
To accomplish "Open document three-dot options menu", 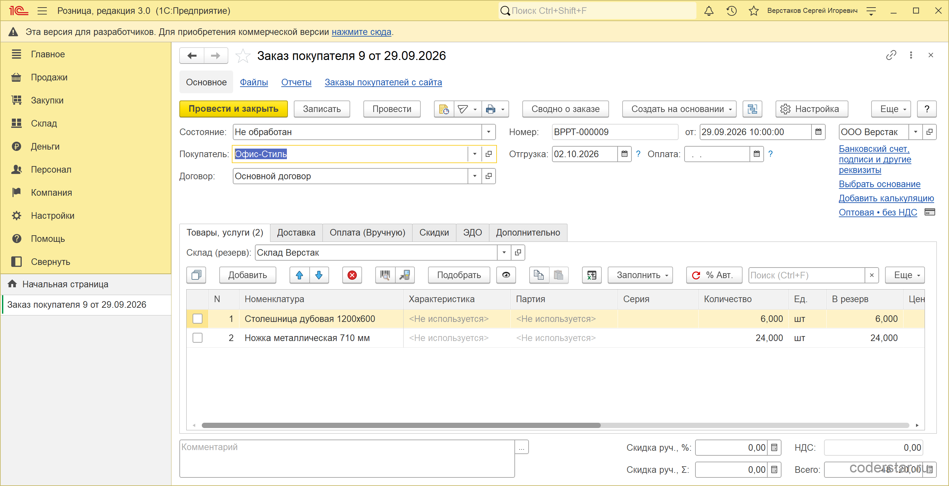I will [x=911, y=55].
